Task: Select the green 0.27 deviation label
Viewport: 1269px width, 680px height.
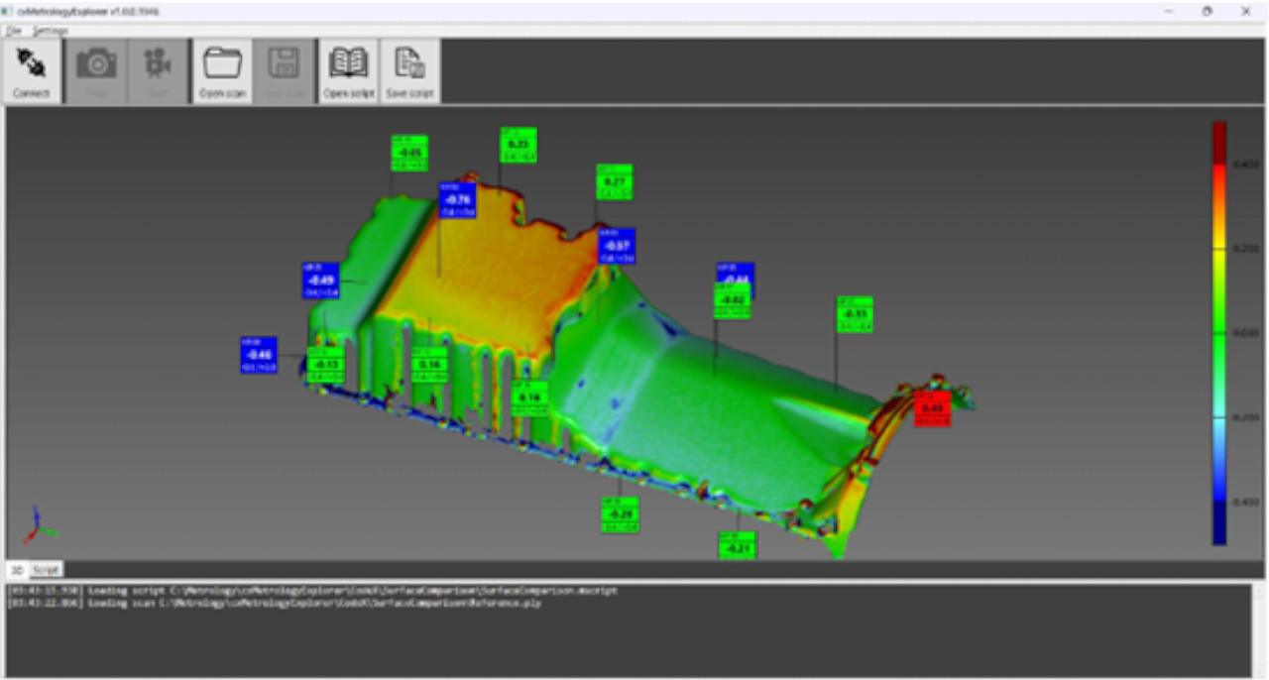Action: (614, 182)
